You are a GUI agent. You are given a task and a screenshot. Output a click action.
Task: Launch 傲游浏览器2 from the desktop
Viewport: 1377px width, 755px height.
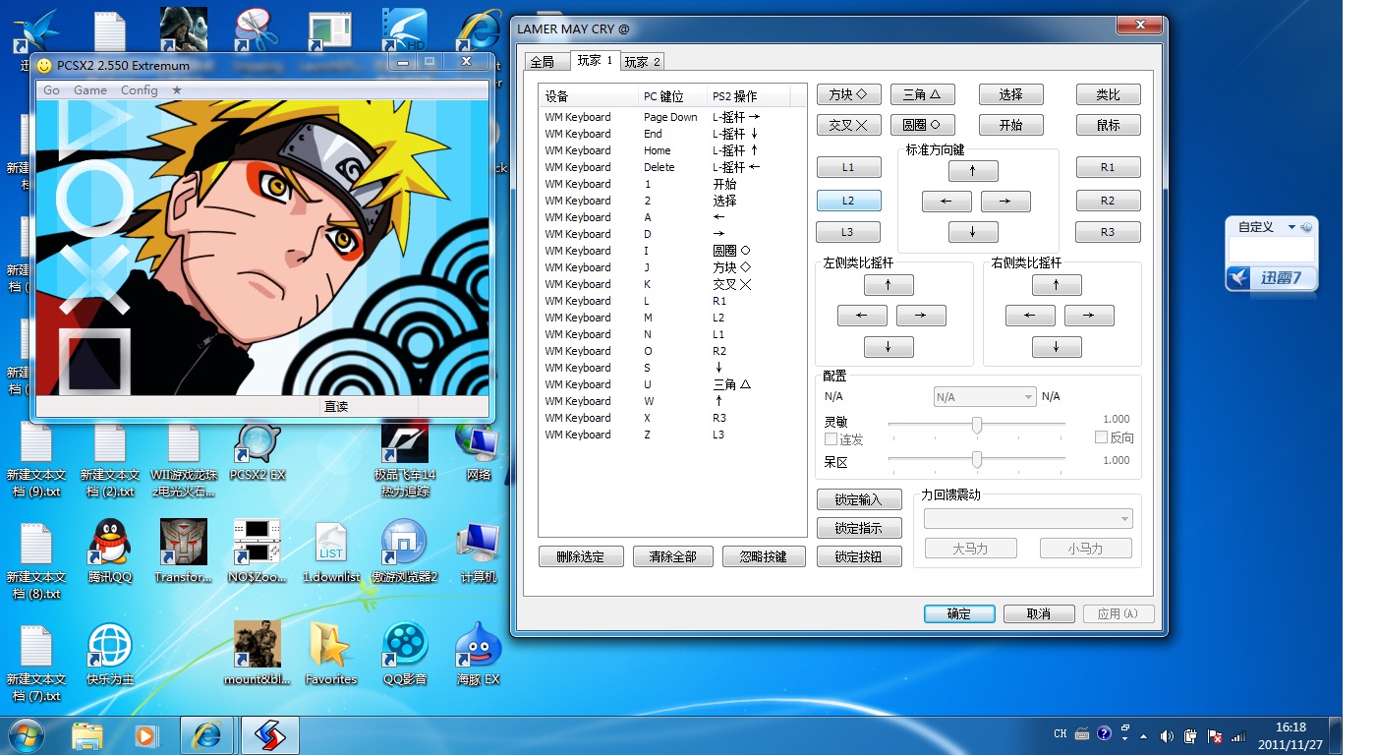point(404,551)
